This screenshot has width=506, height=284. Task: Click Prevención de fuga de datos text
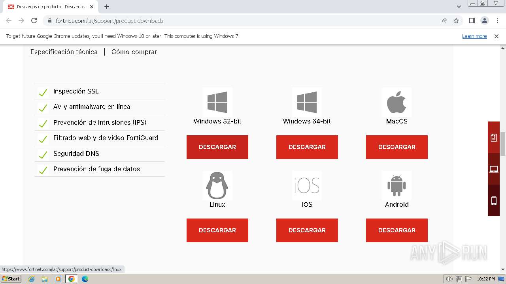click(97, 169)
